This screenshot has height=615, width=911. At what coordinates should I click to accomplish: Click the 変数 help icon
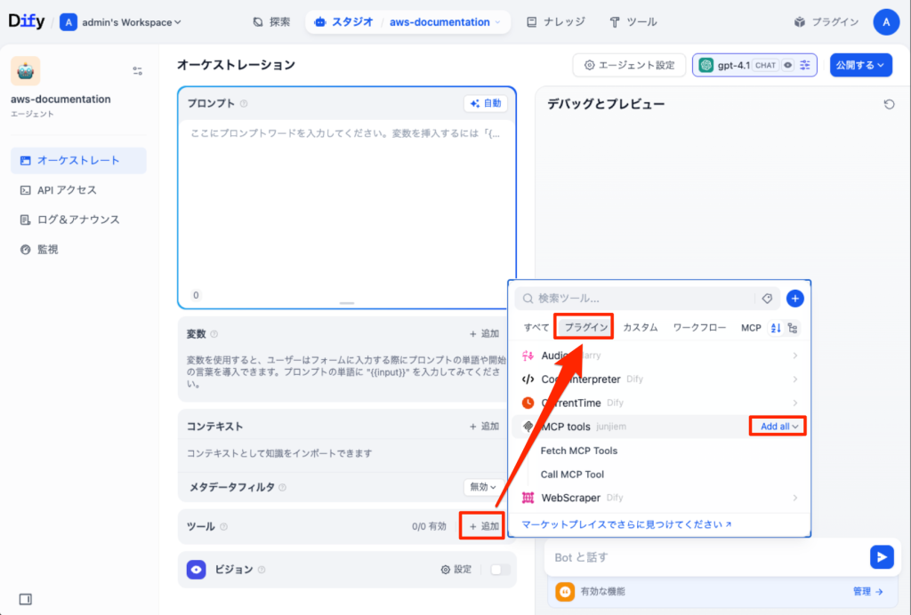click(214, 333)
